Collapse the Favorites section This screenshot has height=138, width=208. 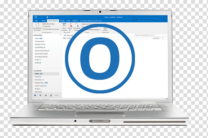pyautogui.click(x=34, y=35)
